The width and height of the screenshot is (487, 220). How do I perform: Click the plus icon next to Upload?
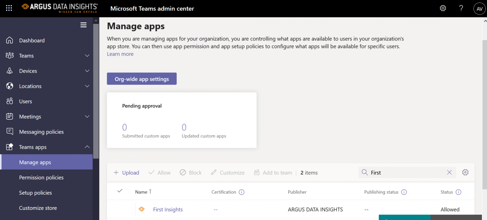pyautogui.click(x=116, y=173)
